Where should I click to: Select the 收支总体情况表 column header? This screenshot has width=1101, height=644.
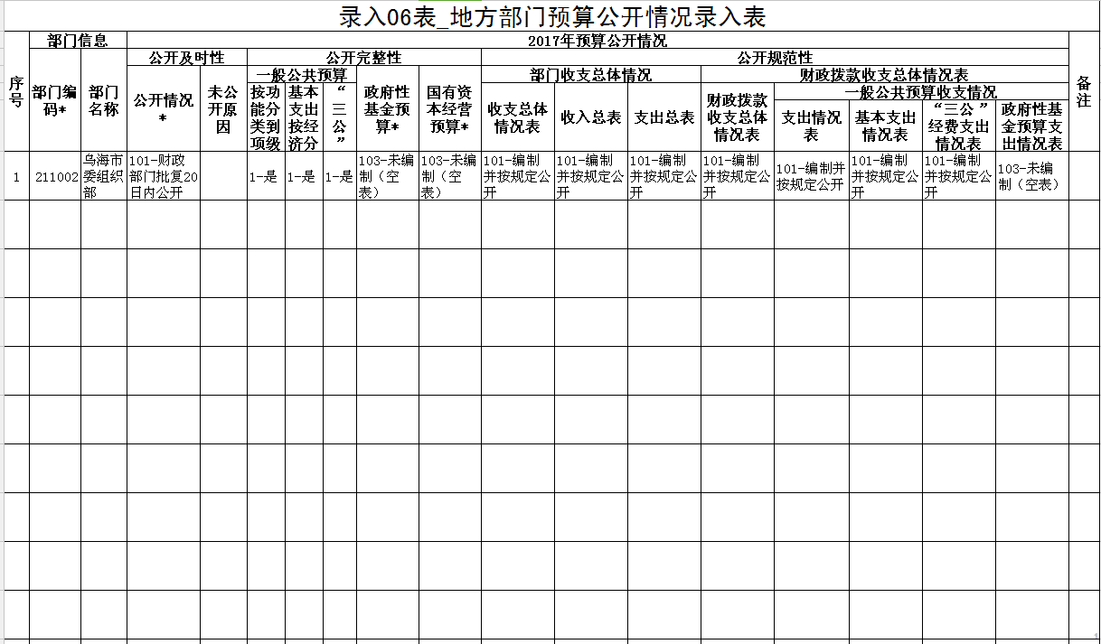(518, 117)
